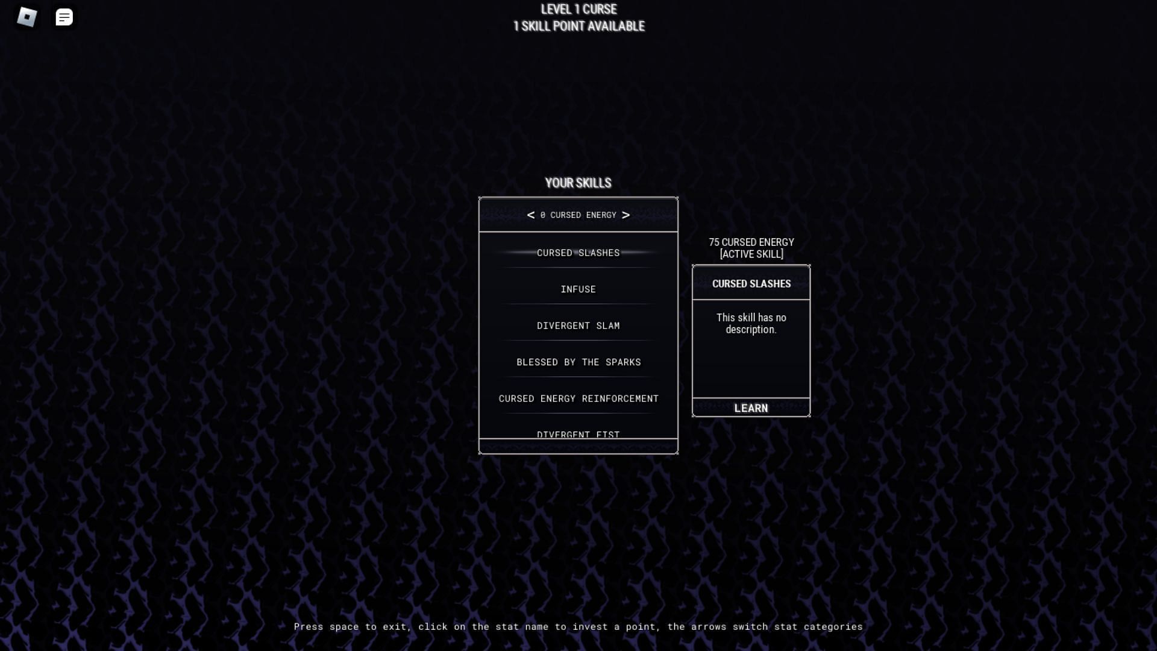The width and height of the screenshot is (1157, 651).
Task: Click Level 1 Curse title label
Action: 578,9
